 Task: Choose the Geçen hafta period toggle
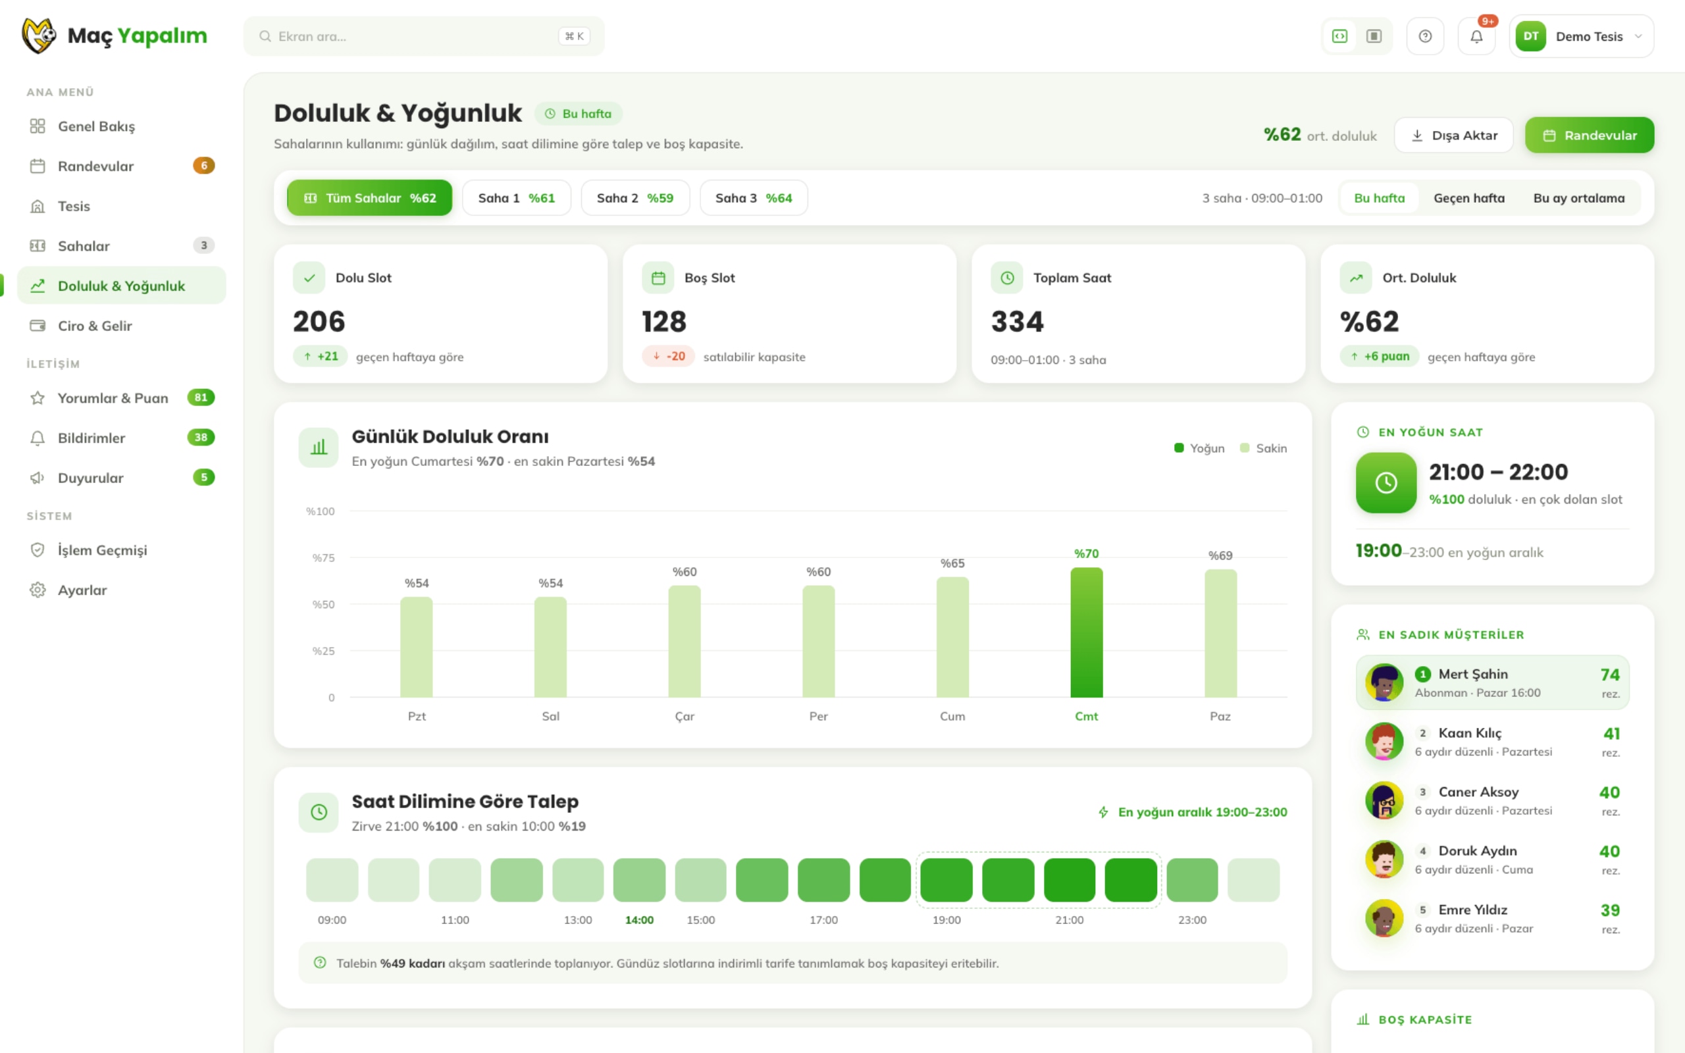click(1469, 198)
